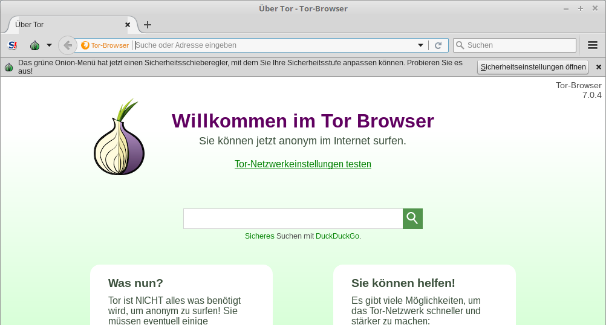The height and width of the screenshot is (325, 606).
Task: Open the address bar history dropdown
Action: (x=420, y=45)
